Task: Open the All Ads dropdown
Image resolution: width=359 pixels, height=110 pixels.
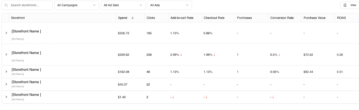Action: coord(169,5)
